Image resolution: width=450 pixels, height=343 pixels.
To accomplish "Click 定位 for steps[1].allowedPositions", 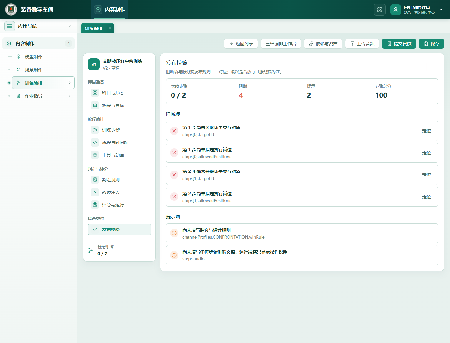I will [x=427, y=197].
